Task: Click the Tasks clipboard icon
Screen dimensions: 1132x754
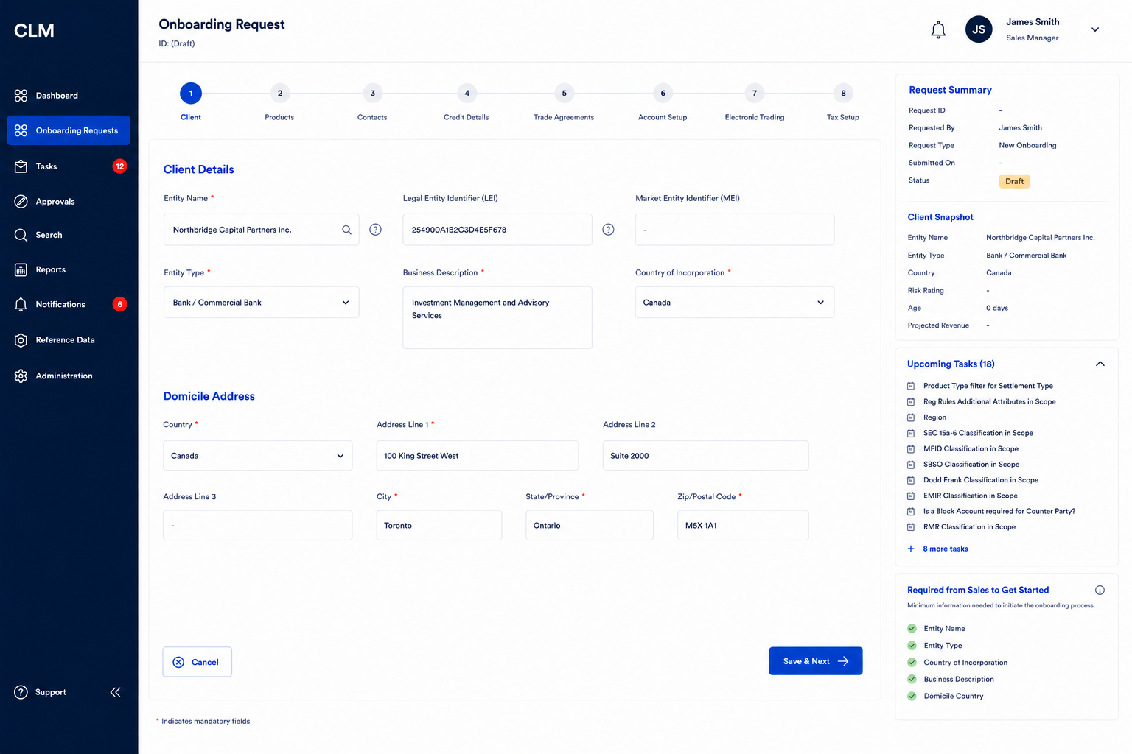Action: (21, 166)
